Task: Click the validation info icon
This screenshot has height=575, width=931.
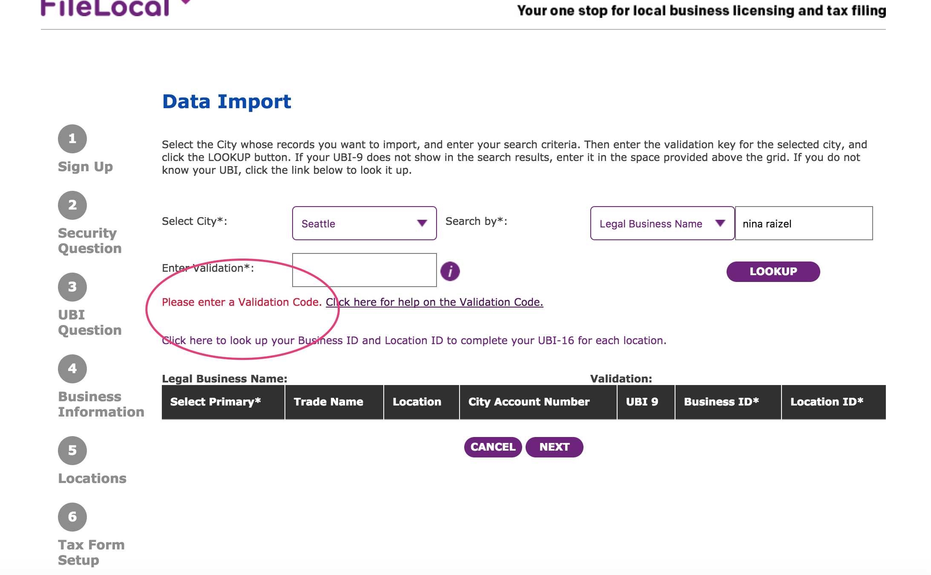Action: pyautogui.click(x=450, y=271)
